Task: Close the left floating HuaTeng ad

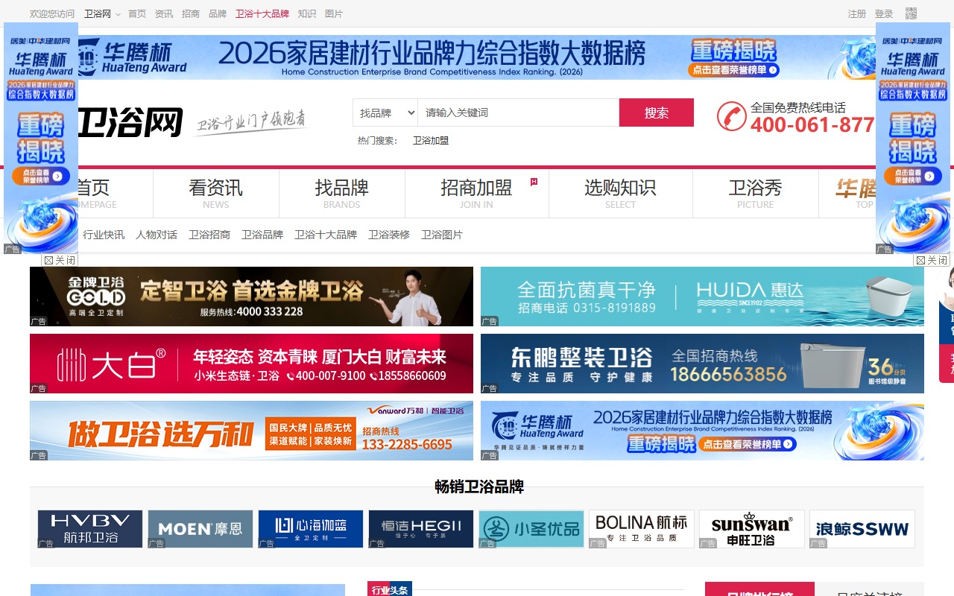Action: (60, 260)
